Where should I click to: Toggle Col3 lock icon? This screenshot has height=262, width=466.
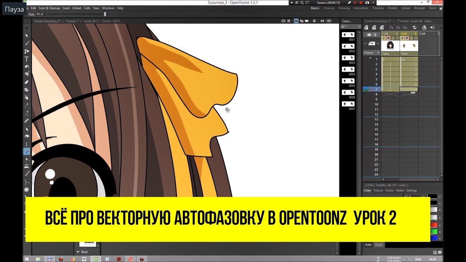pos(412,38)
